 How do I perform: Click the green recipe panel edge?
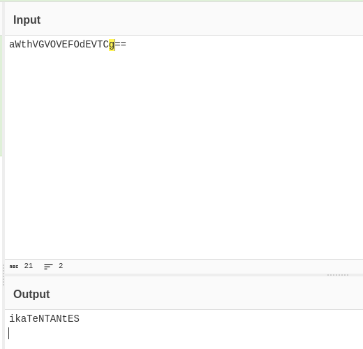(x=1, y=96)
